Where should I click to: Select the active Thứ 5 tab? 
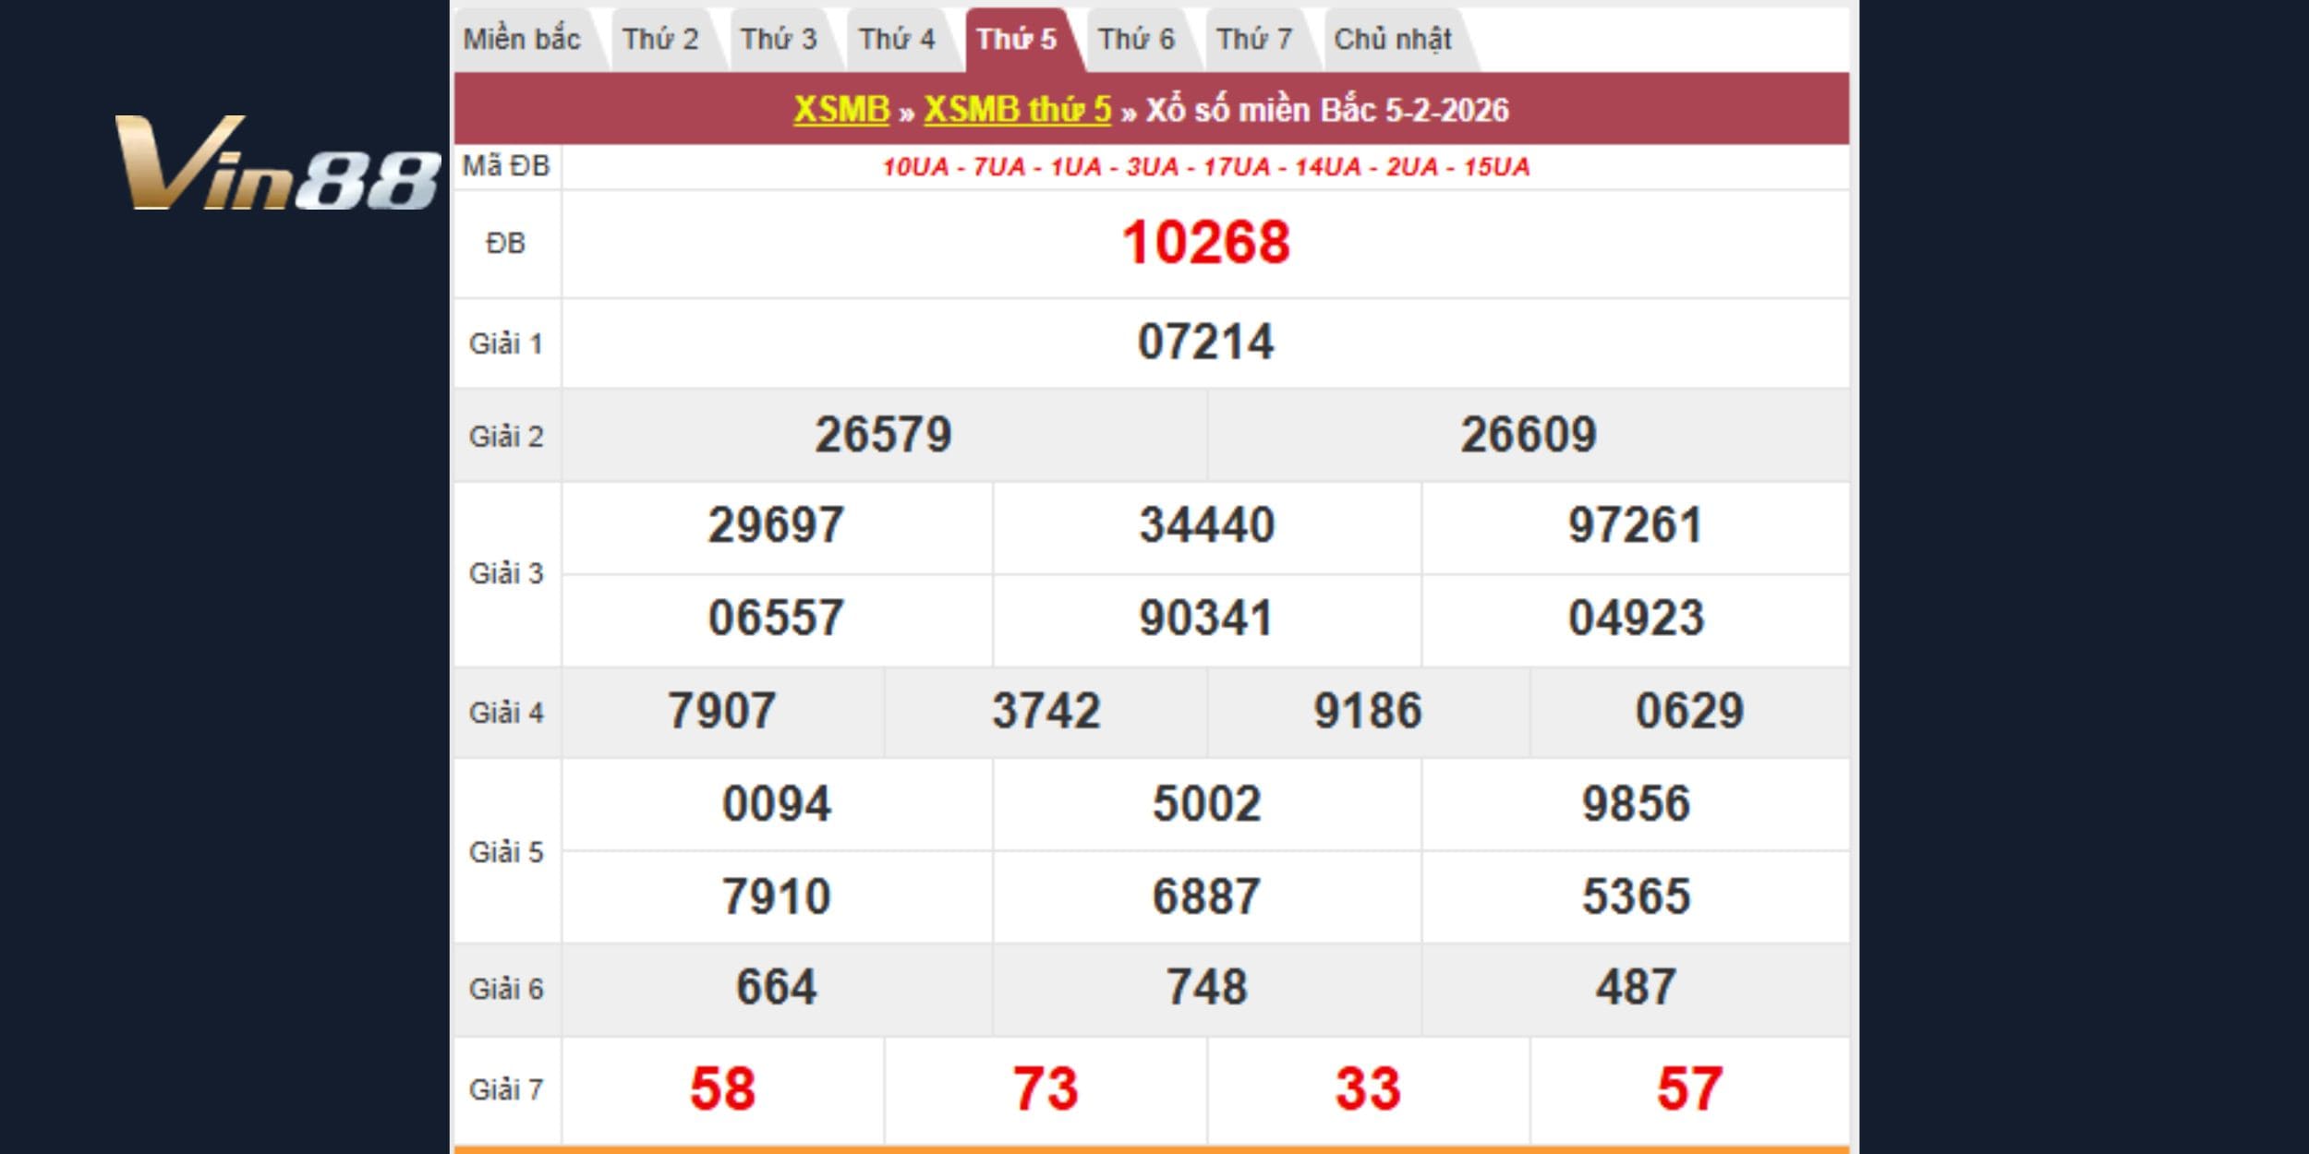tap(1017, 40)
